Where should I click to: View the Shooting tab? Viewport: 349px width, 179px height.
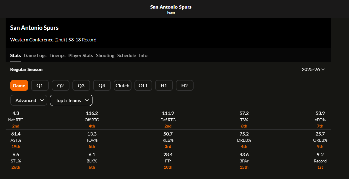pos(105,56)
